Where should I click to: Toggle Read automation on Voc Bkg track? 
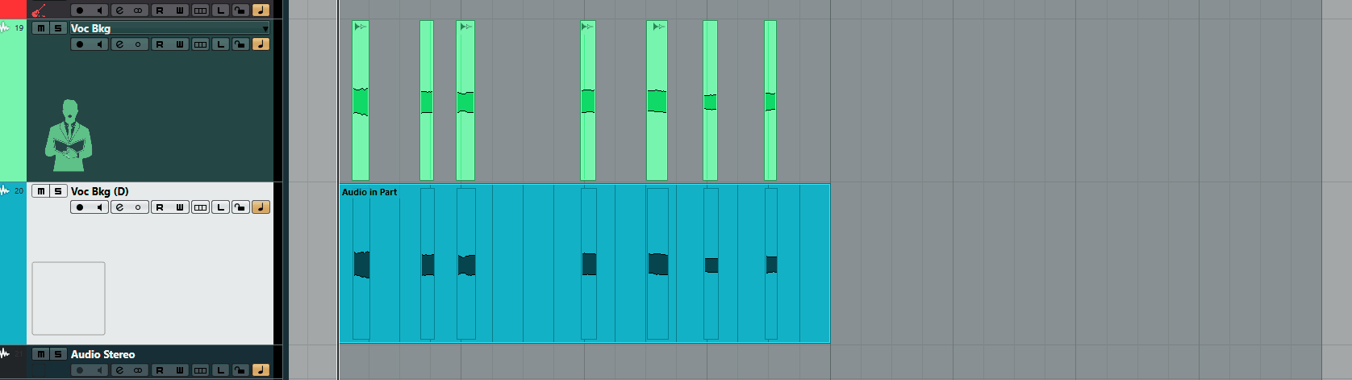point(160,44)
